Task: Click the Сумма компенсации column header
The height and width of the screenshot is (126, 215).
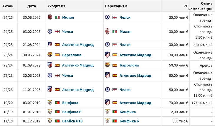Action: click(203, 6)
